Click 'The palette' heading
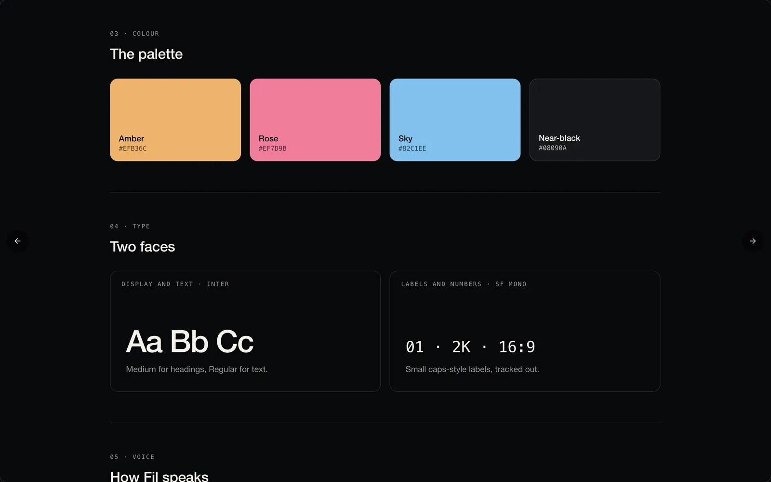Viewport: 771px width, 482px height. (x=146, y=54)
